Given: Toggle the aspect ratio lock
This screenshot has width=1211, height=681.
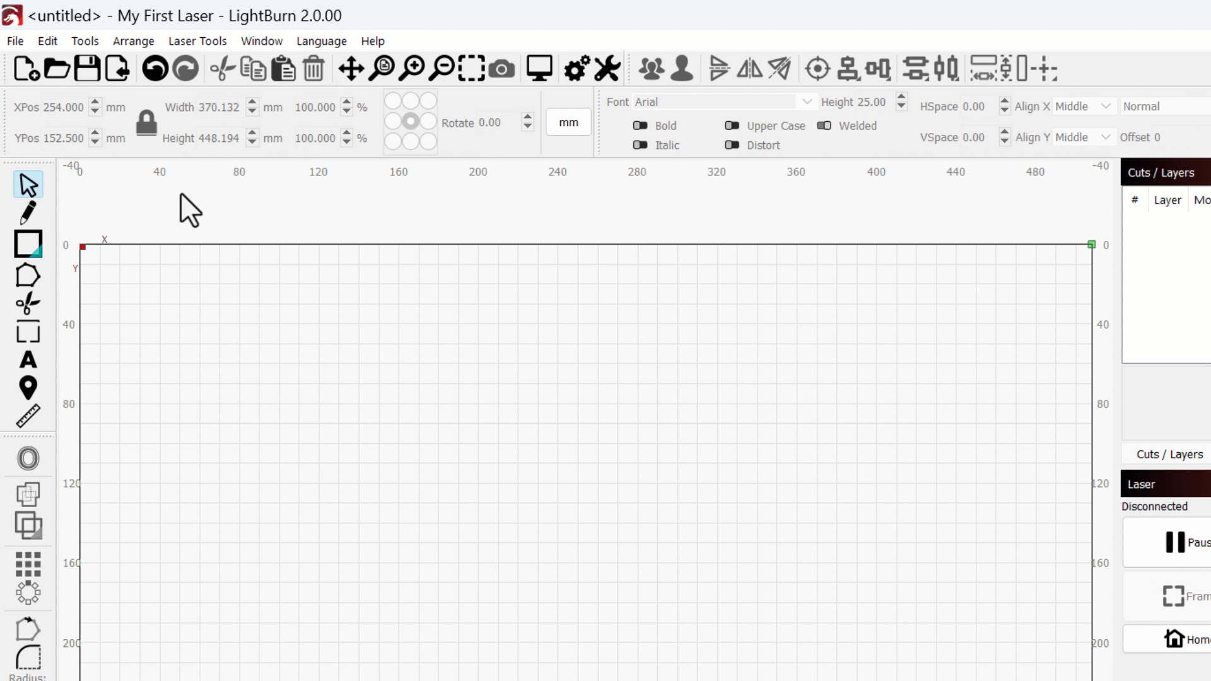Looking at the screenshot, I should click(146, 123).
